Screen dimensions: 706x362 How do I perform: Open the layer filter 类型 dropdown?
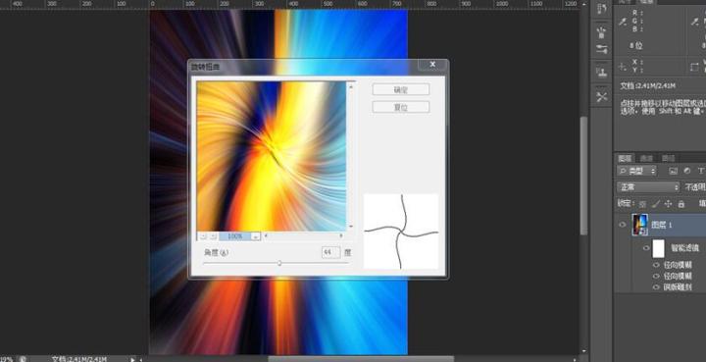pyautogui.click(x=636, y=171)
